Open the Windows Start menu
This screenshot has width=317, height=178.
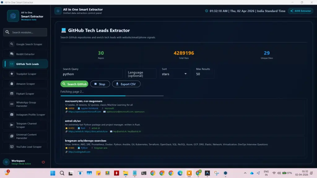coord(53,173)
